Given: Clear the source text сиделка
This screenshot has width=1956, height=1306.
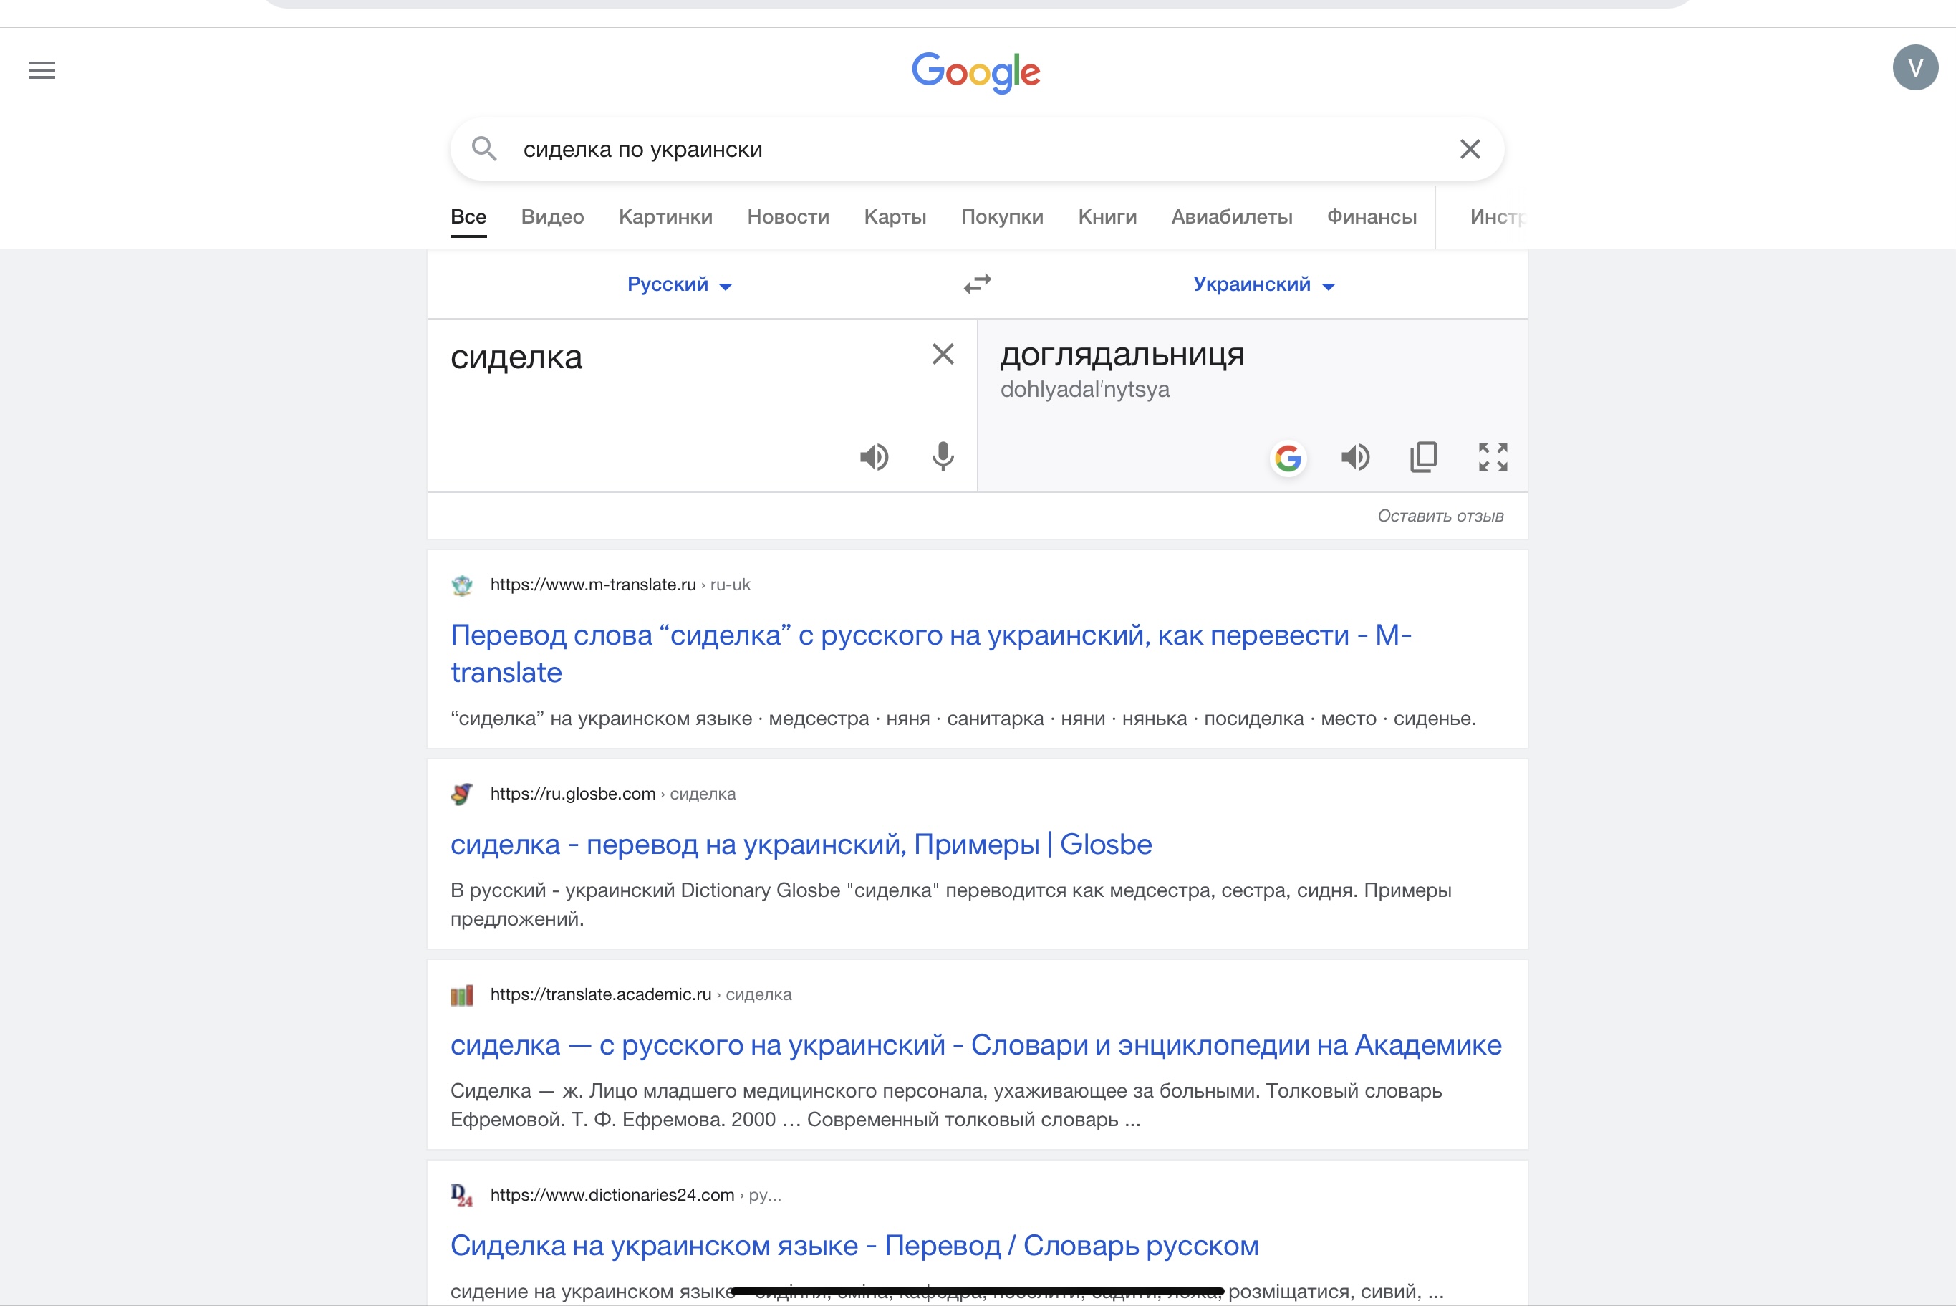Looking at the screenshot, I should (x=943, y=355).
